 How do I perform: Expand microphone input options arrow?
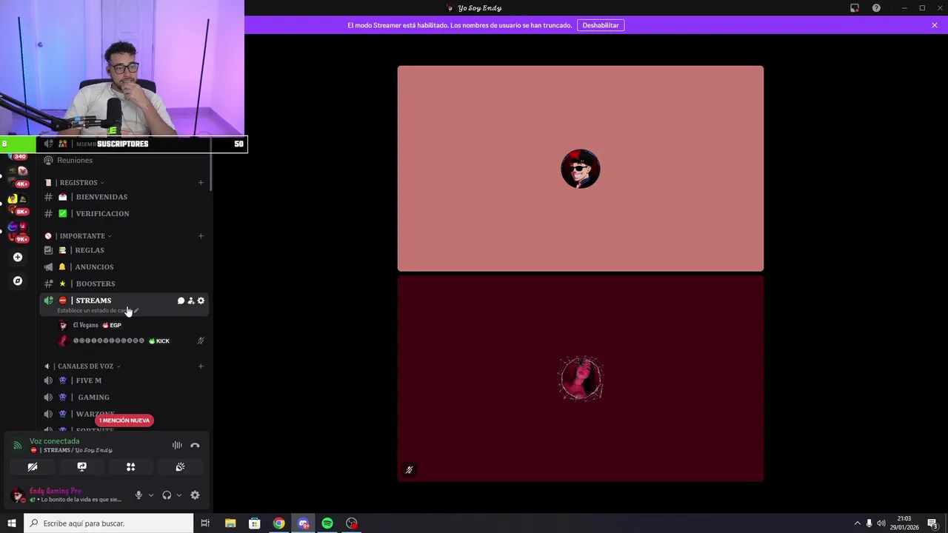coord(151,495)
